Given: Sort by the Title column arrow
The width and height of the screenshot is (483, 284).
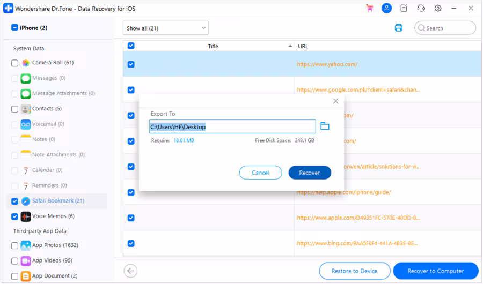Looking at the screenshot, I should pos(290,46).
